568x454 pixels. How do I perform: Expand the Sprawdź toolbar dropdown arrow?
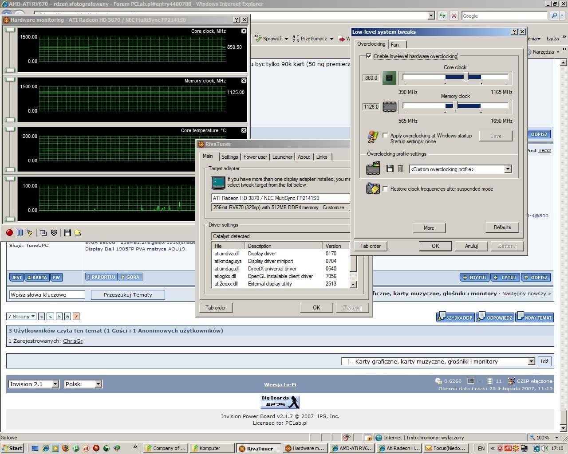[286, 39]
